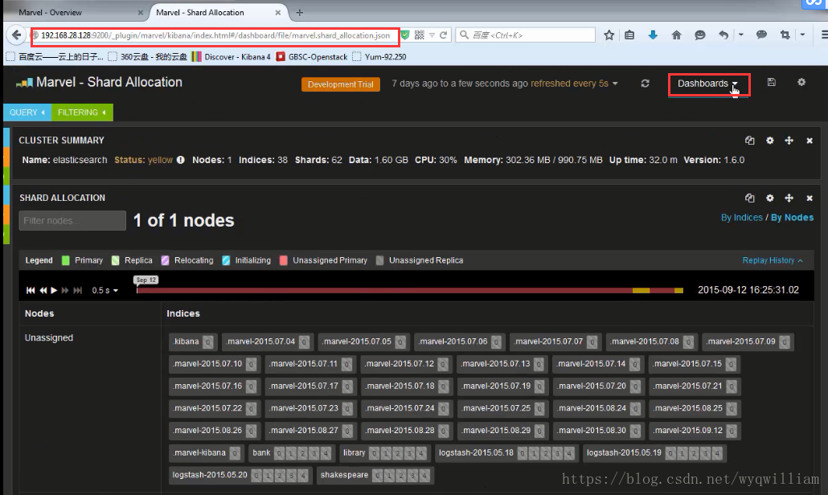Jump to the start of replay history
828x495 pixels.
31,290
